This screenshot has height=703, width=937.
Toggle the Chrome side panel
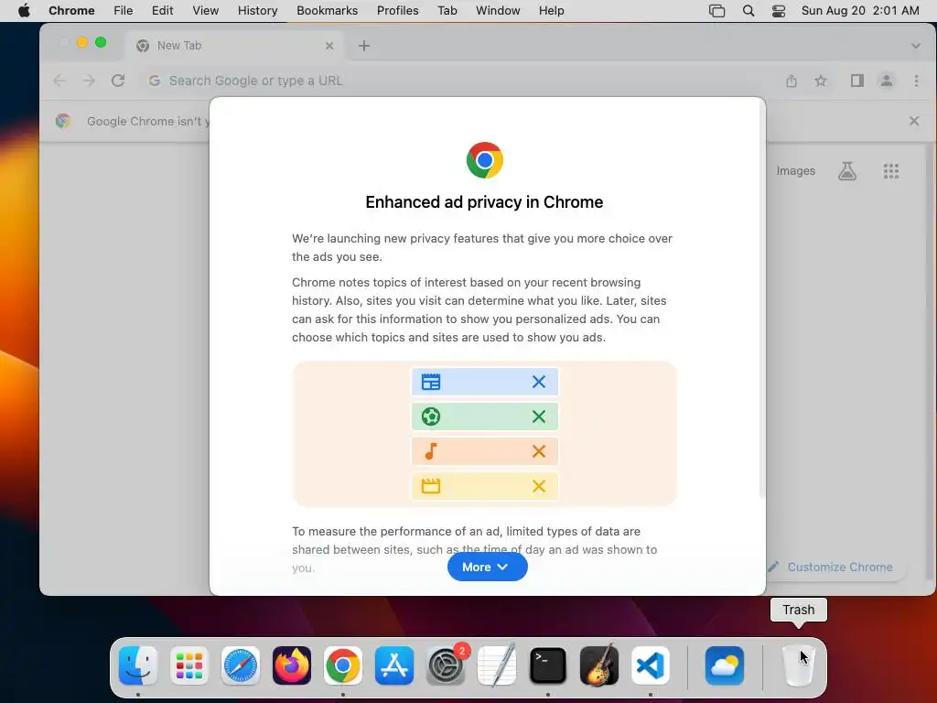[856, 81]
